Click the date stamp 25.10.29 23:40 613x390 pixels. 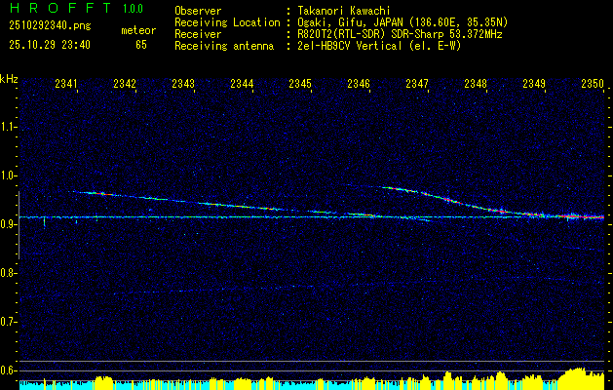pyautogui.click(x=50, y=45)
